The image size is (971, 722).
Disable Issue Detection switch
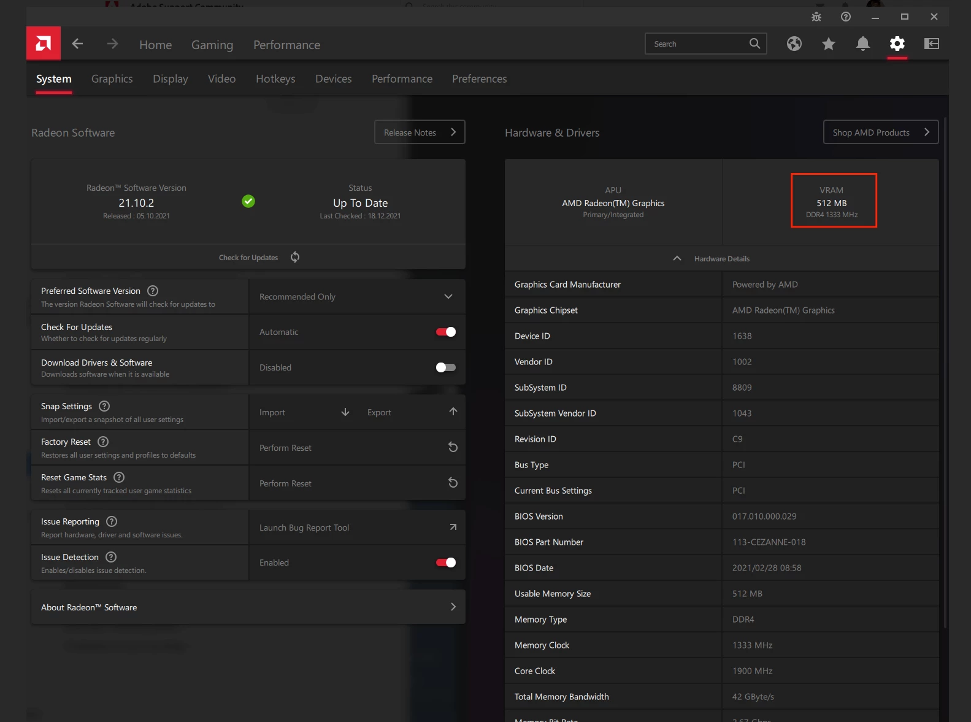pos(446,563)
